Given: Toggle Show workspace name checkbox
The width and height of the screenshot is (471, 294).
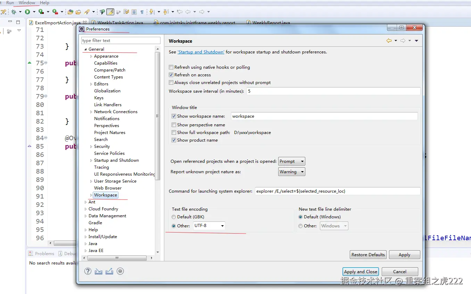Looking at the screenshot, I should pyautogui.click(x=174, y=116).
